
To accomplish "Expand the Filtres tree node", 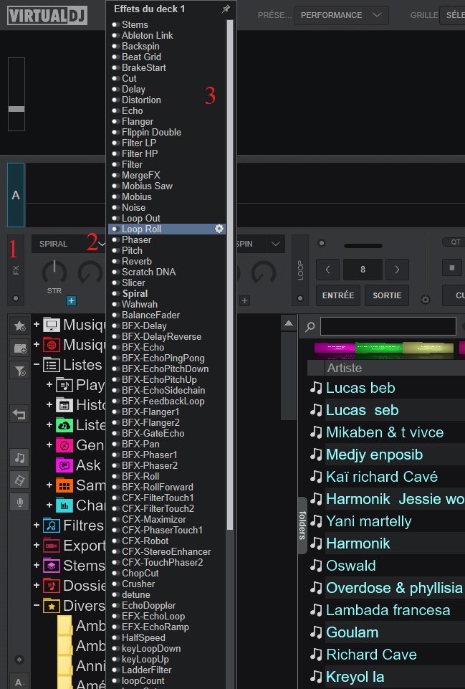I will (x=37, y=525).
